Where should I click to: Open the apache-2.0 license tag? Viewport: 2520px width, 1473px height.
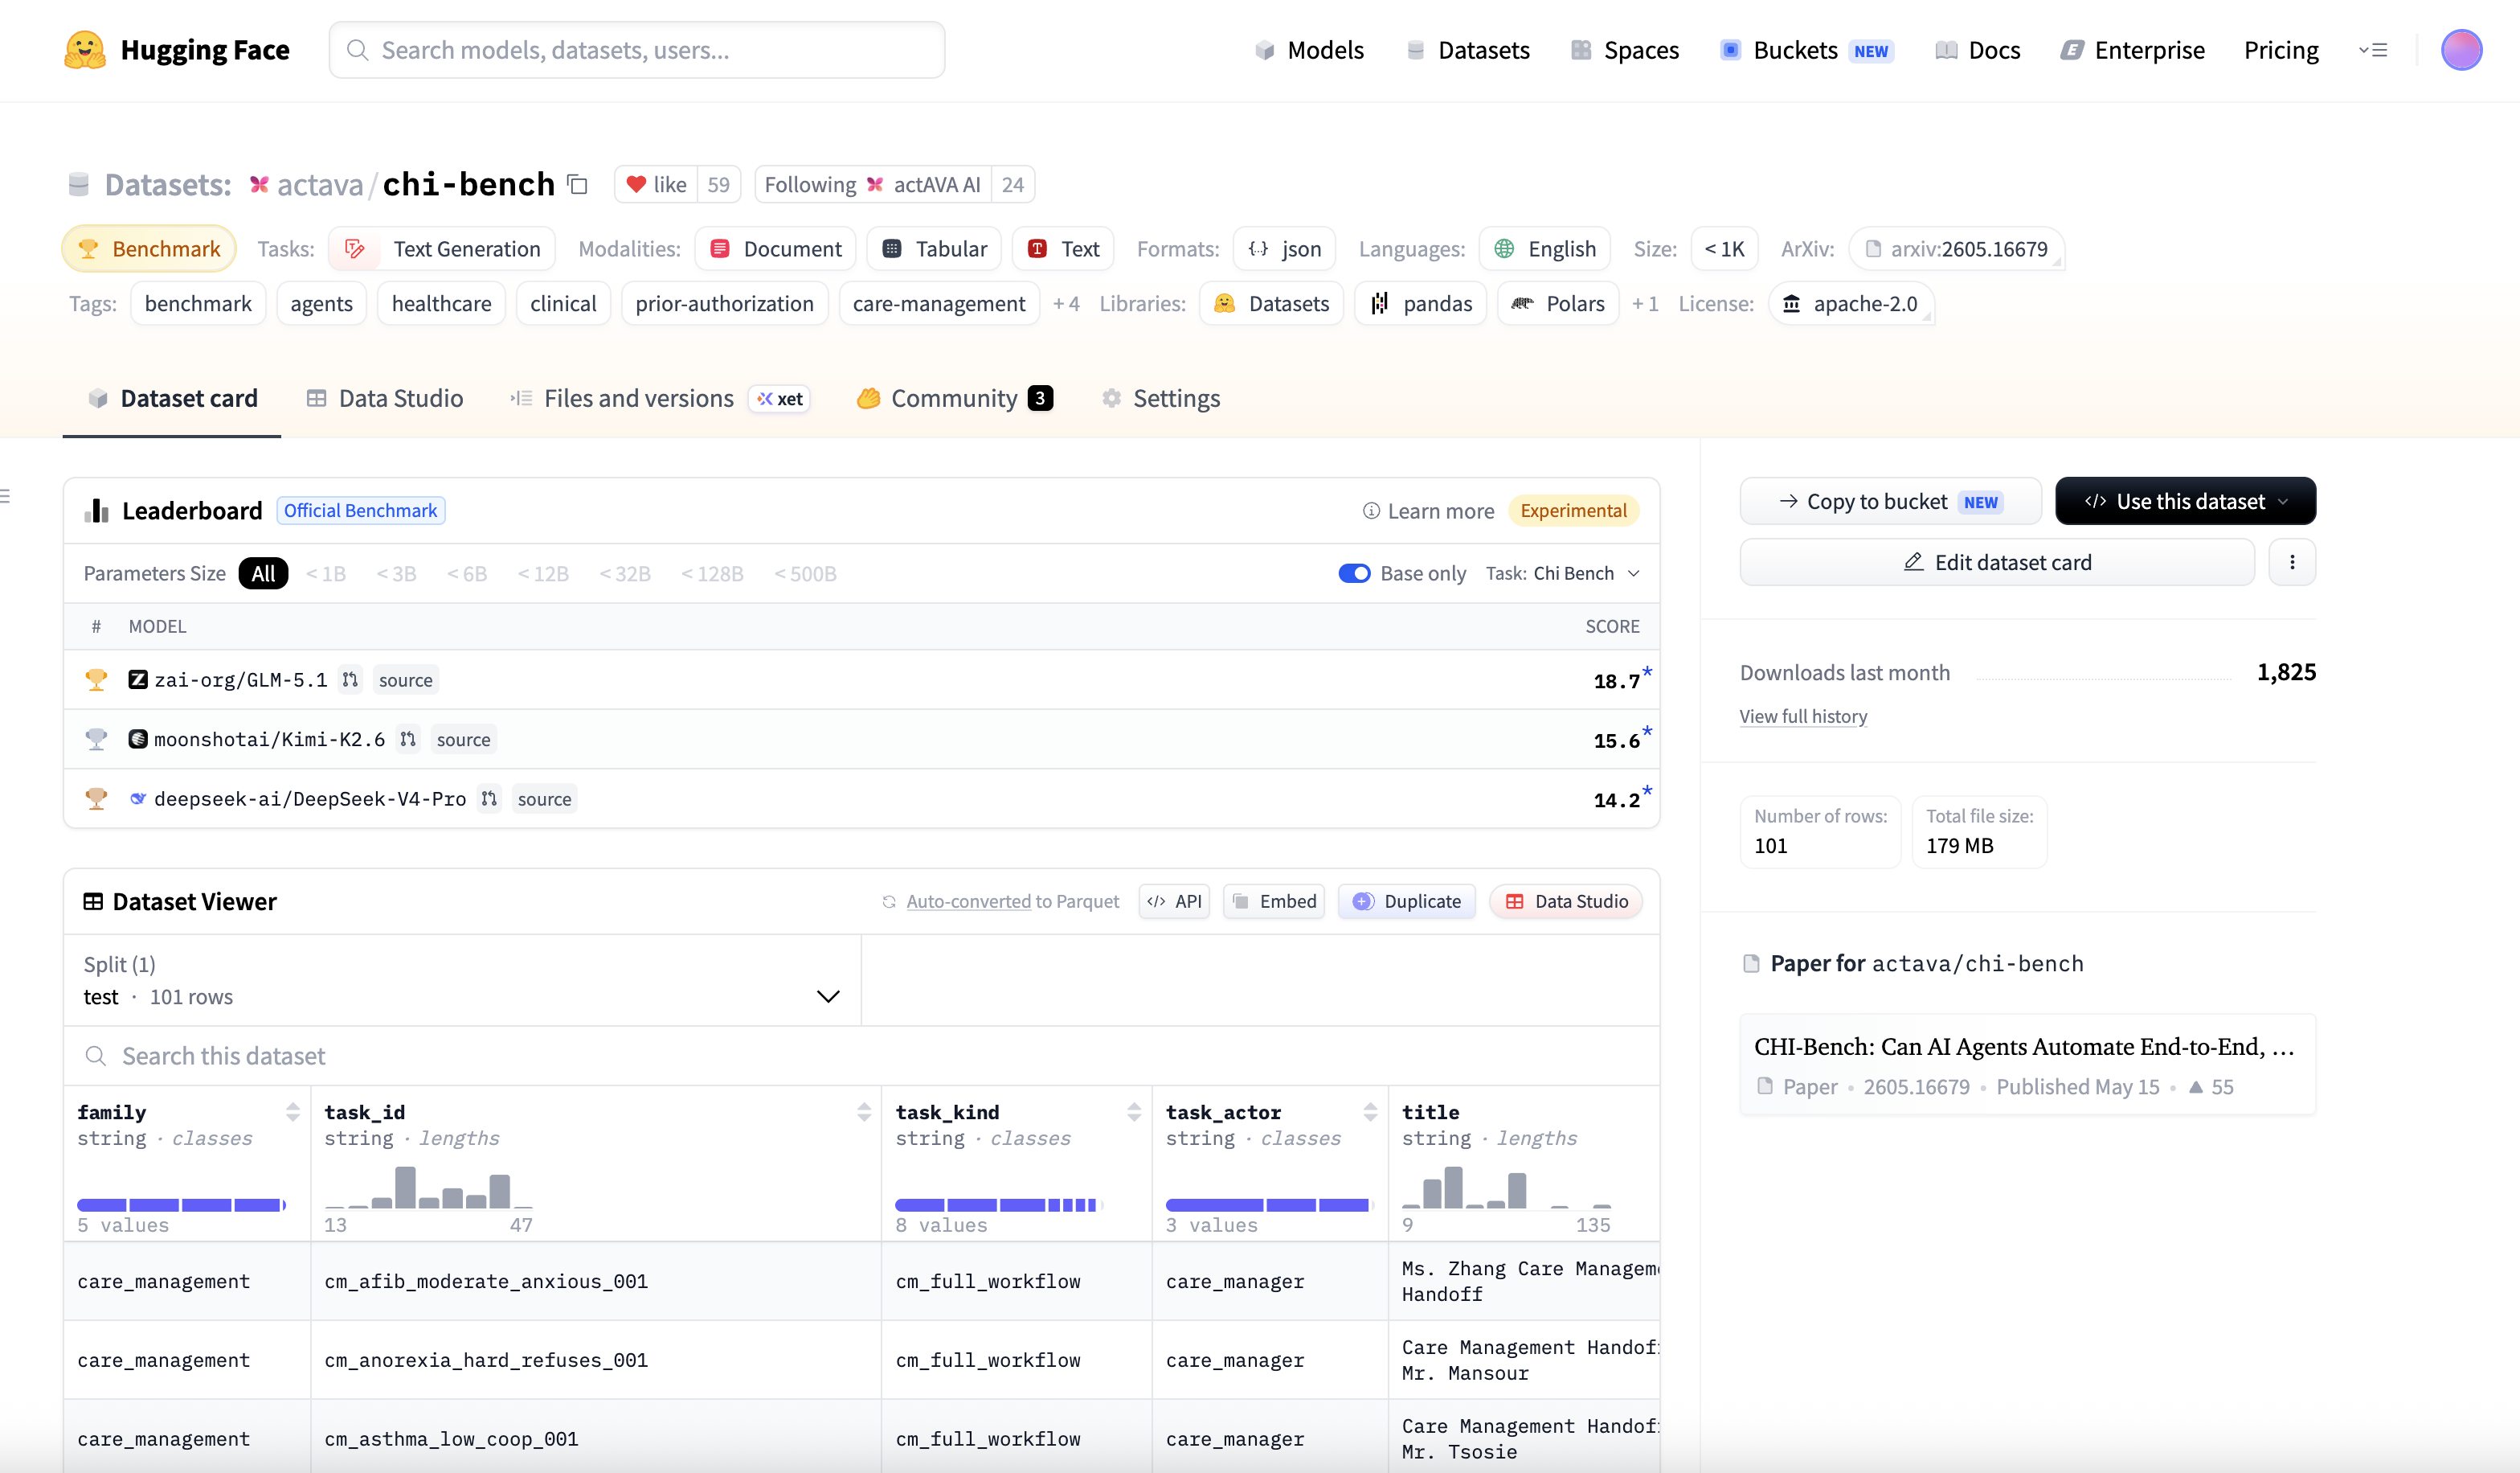tap(1851, 304)
